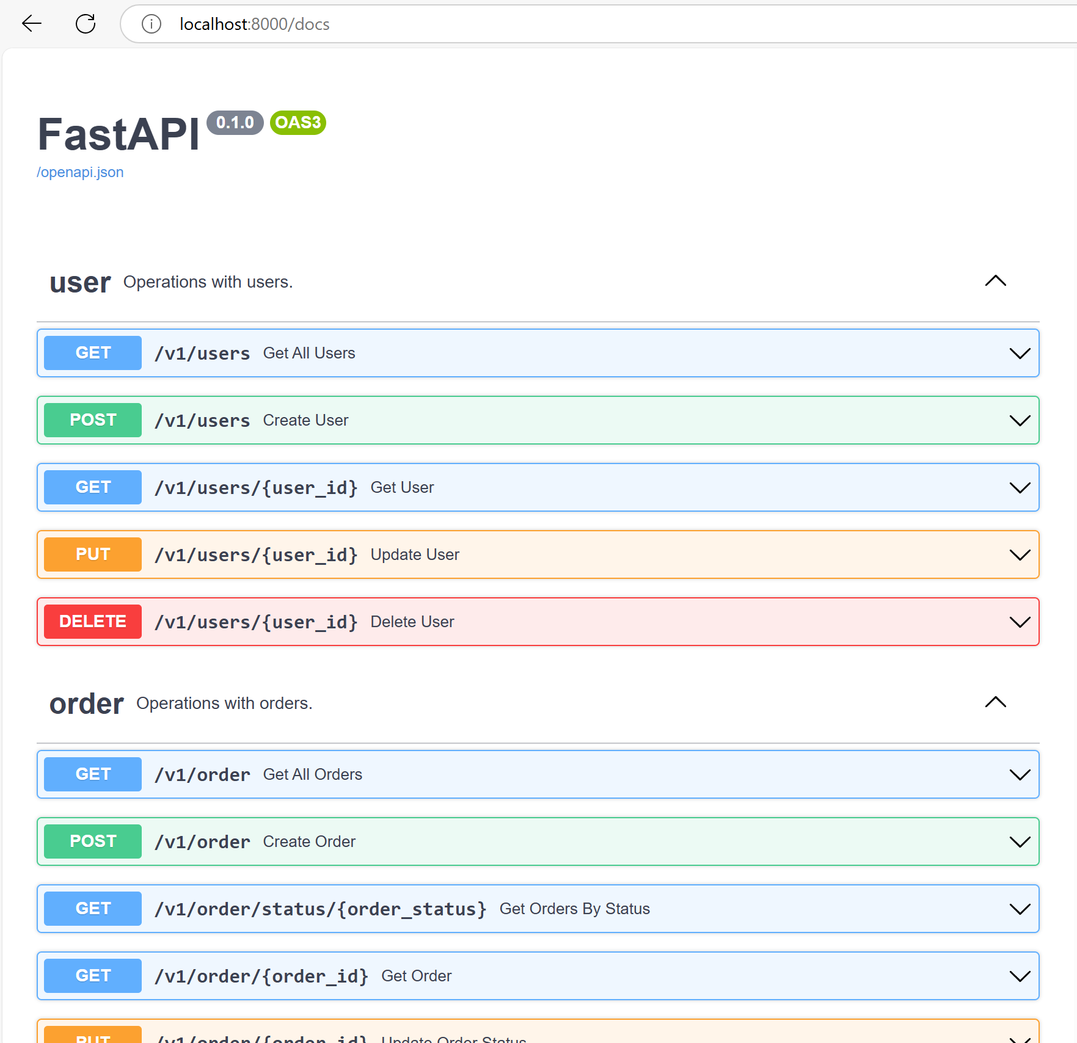1077x1043 pixels.
Task: Click the DELETE badge for Delete User
Action: pyautogui.click(x=93, y=622)
